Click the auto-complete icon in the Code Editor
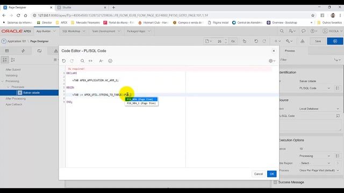 pos(101,61)
